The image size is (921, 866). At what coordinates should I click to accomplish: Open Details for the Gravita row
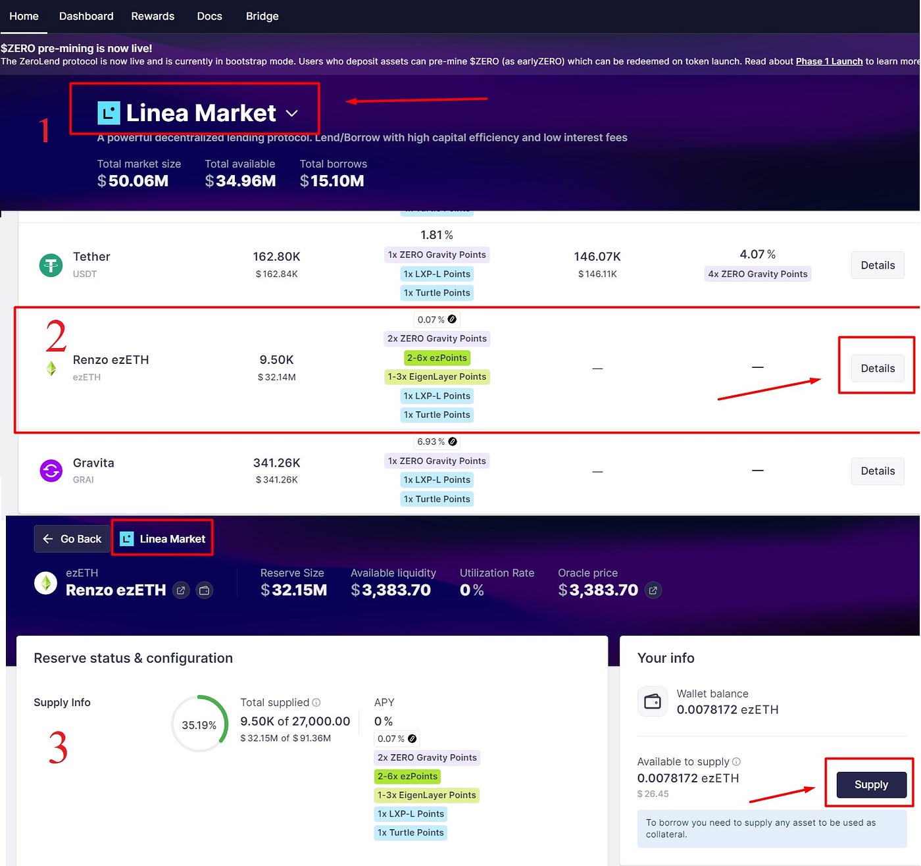click(878, 471)
